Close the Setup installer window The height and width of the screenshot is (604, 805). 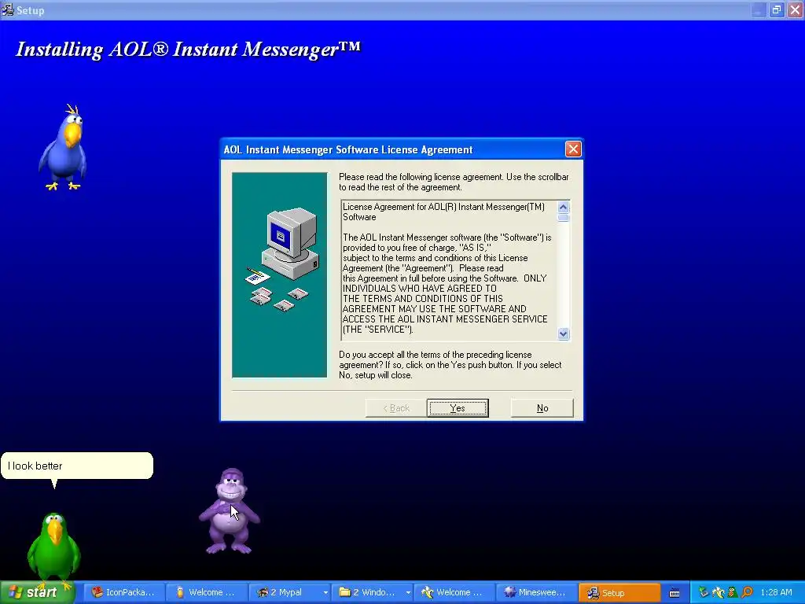[x=795, y=9]
